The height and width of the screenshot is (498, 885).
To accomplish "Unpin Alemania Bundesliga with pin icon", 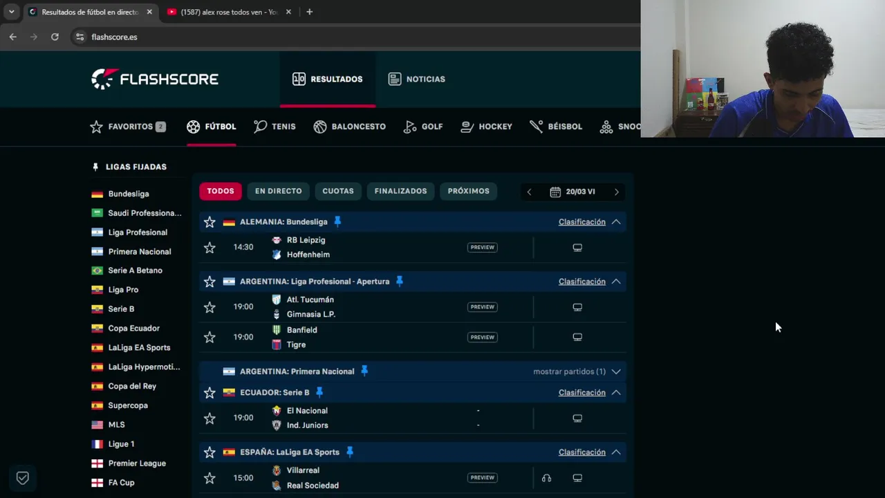I will (337, 221).
